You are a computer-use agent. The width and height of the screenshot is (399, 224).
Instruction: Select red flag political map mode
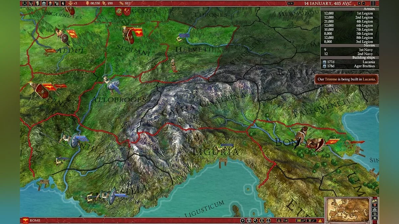[375, 205]
